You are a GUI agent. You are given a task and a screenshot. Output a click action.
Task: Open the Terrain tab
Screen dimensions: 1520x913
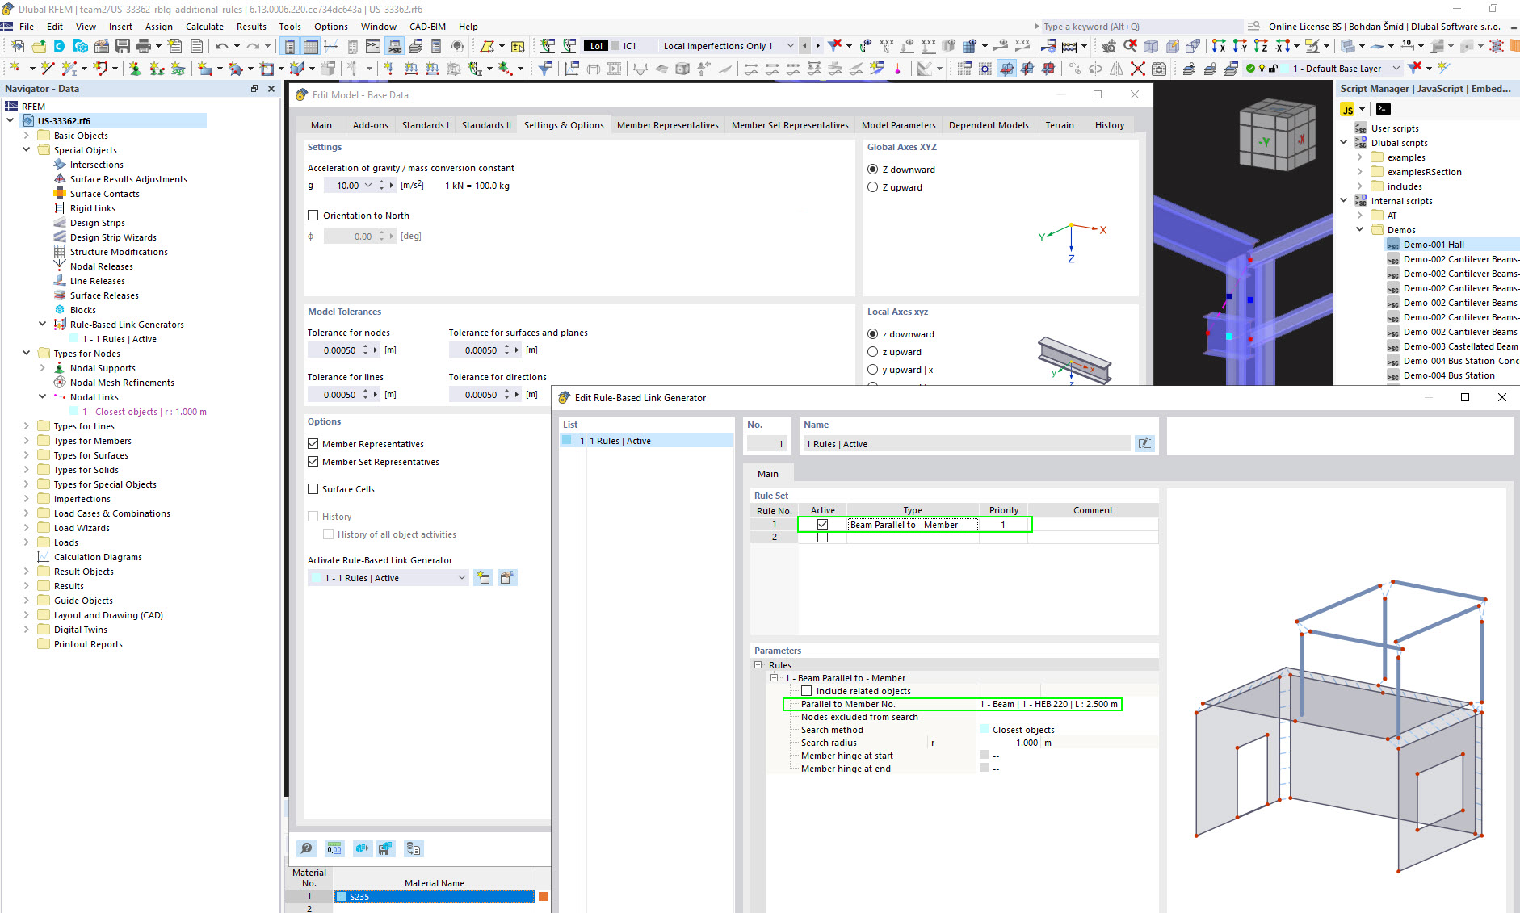pos(1060,125)
